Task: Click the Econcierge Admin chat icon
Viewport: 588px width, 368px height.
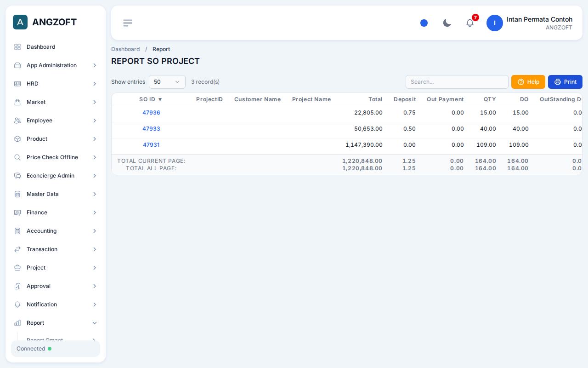Action: [17, 176]
